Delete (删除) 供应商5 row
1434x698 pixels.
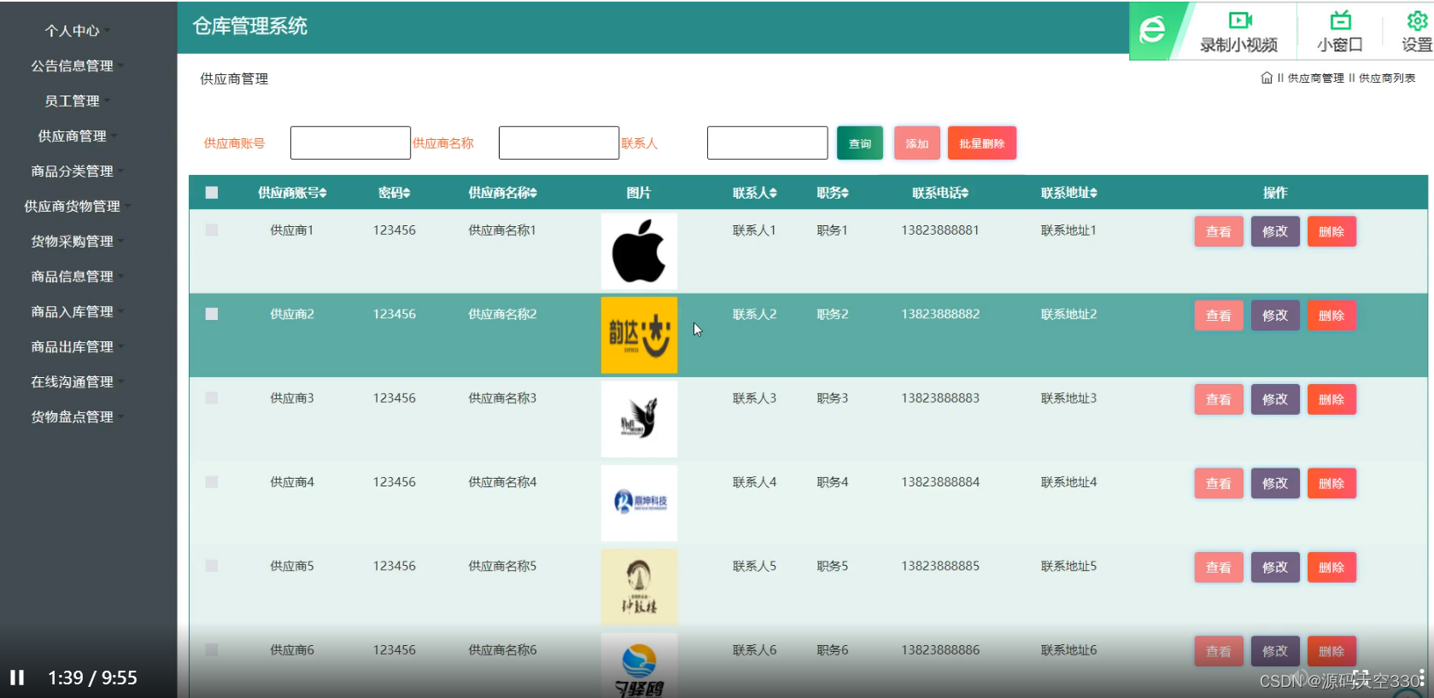tap(1332, 567)
